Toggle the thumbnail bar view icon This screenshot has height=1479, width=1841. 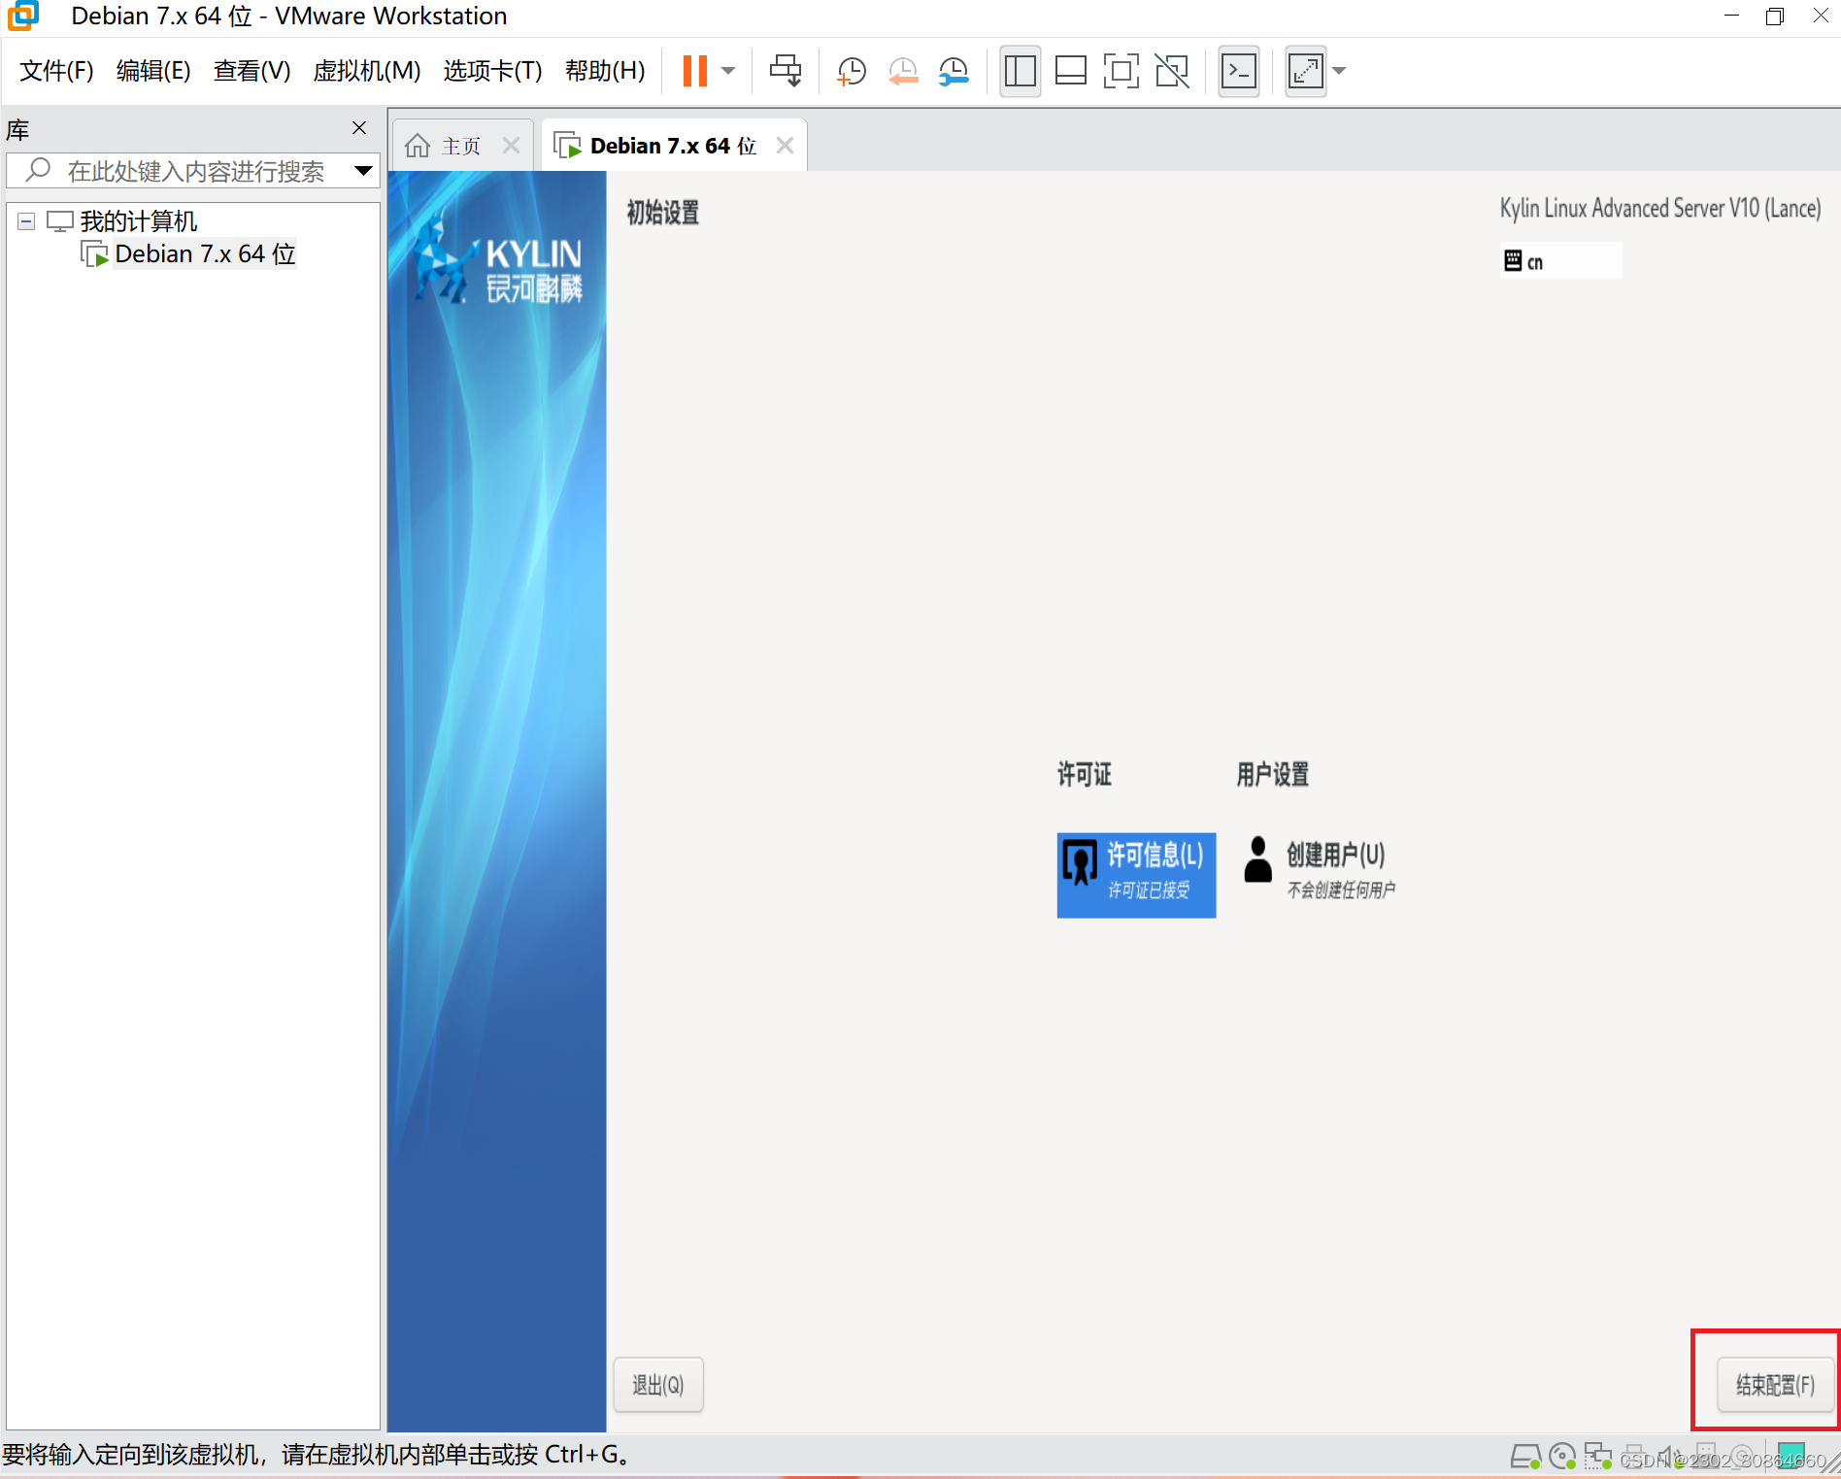coord(1070,71)
